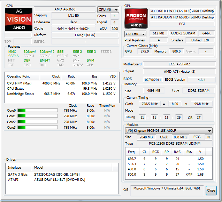Click the memory clock 798.5 MHz field
222x202 pixels.
(x=150, y=104)
